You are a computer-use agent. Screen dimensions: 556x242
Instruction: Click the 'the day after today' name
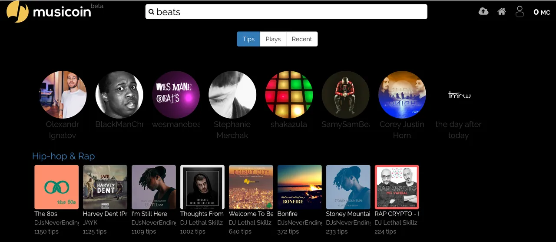point(458,130)
